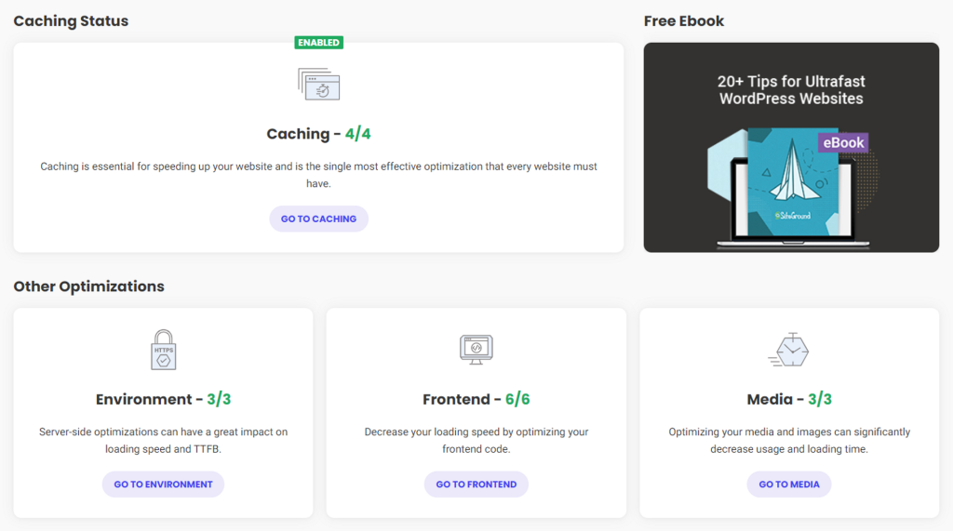
Task: Click the Frontend code monitor icon
Action: [476, 350]
